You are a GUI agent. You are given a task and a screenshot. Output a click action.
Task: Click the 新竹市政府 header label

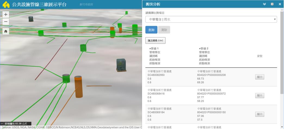click(x=86, y=5)
